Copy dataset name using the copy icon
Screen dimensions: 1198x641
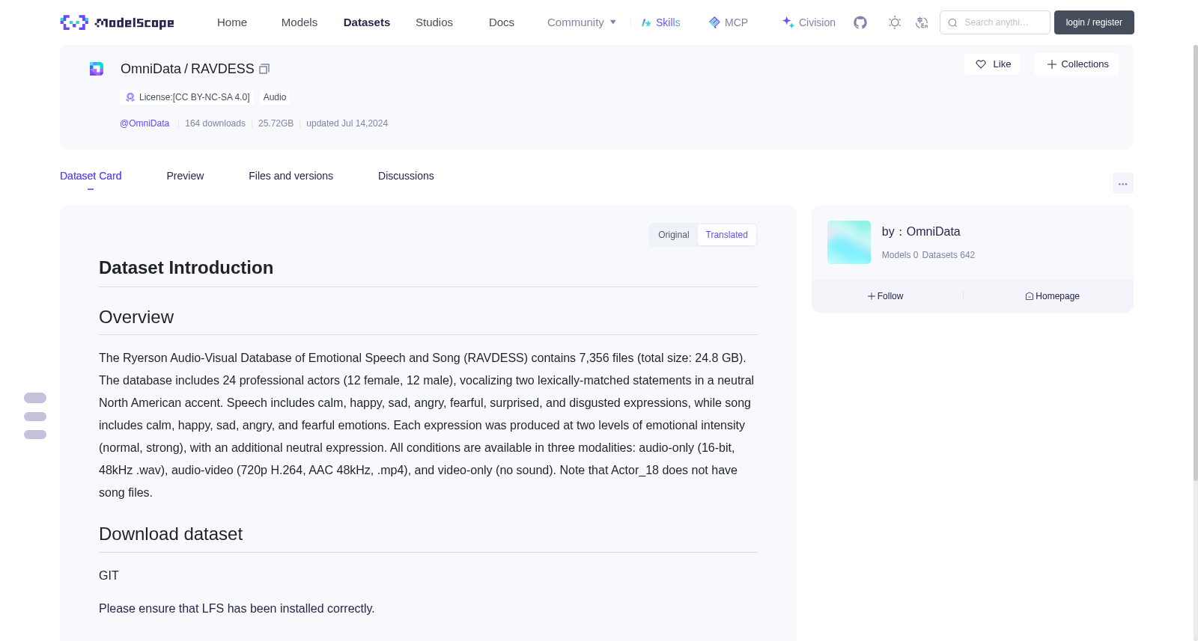(264, 69)
